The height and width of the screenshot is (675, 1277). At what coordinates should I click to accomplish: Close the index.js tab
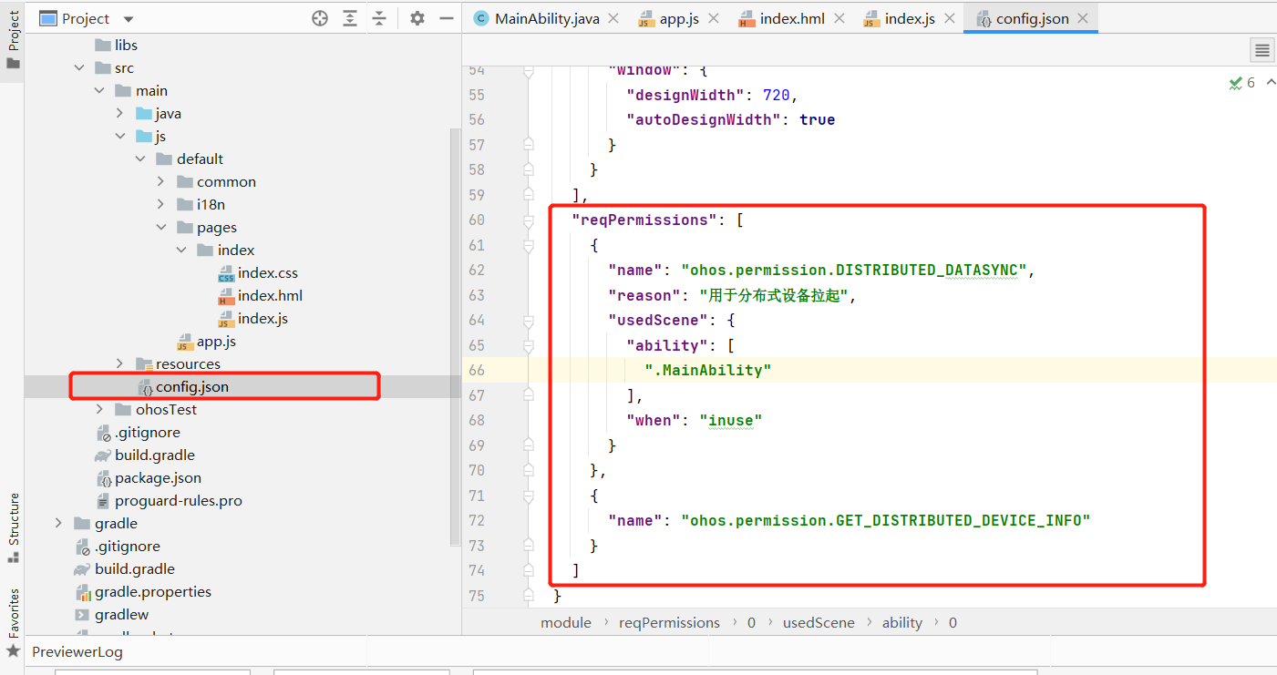[949, 18]
